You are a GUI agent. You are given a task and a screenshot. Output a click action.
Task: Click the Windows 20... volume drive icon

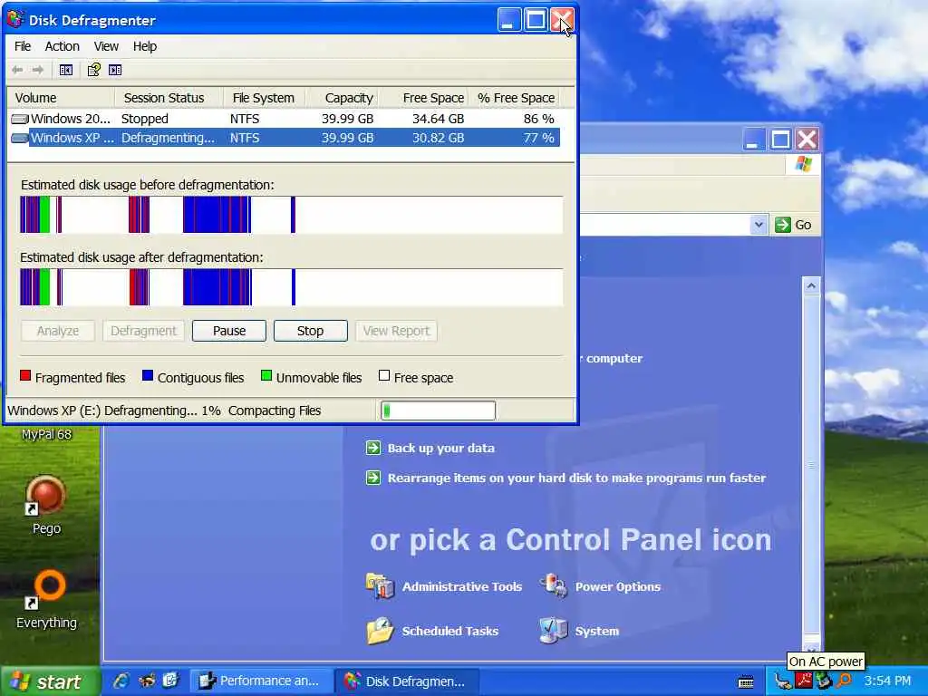[x=20, y=119]
